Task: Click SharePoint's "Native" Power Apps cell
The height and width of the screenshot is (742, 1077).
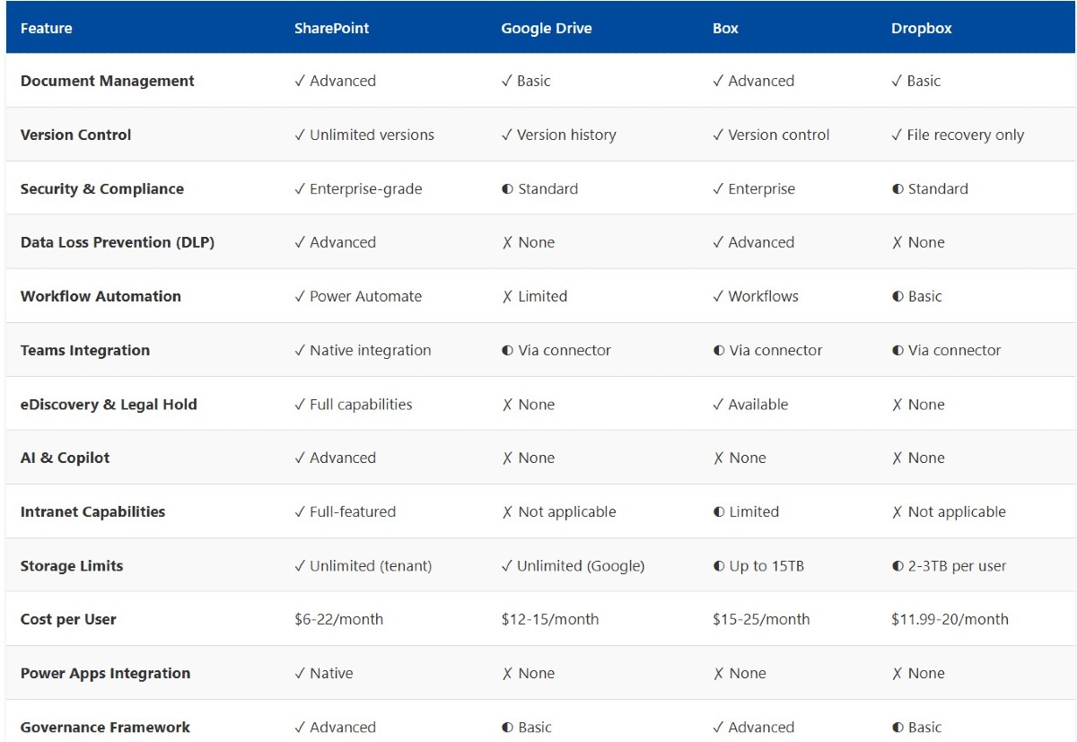Action: [323, 673]
